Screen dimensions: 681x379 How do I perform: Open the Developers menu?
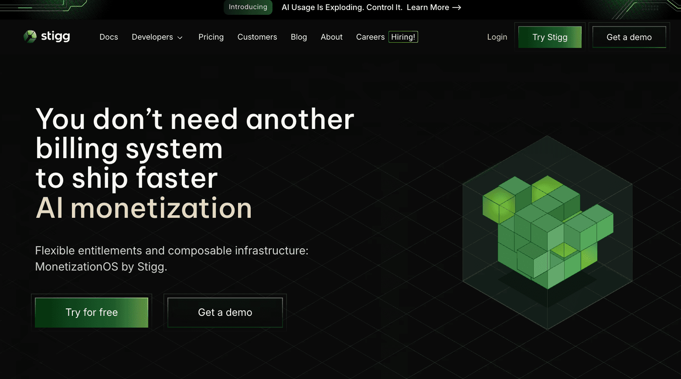coord(152,37)
